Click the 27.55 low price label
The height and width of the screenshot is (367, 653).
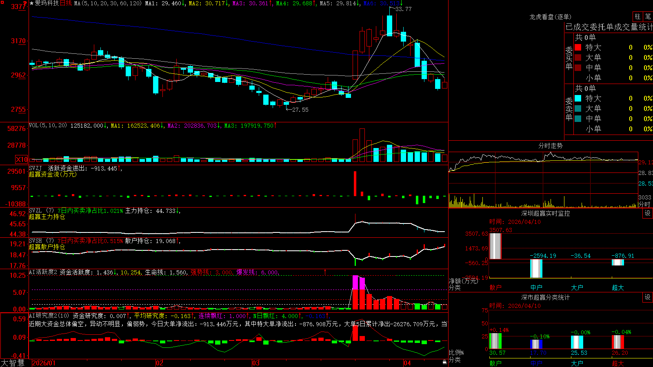point(300,110)
